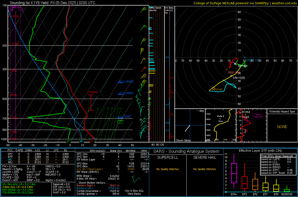The image size is (298, 197).
Task: Click the UP=9/9 hodograph label
Action: [243, 66]
